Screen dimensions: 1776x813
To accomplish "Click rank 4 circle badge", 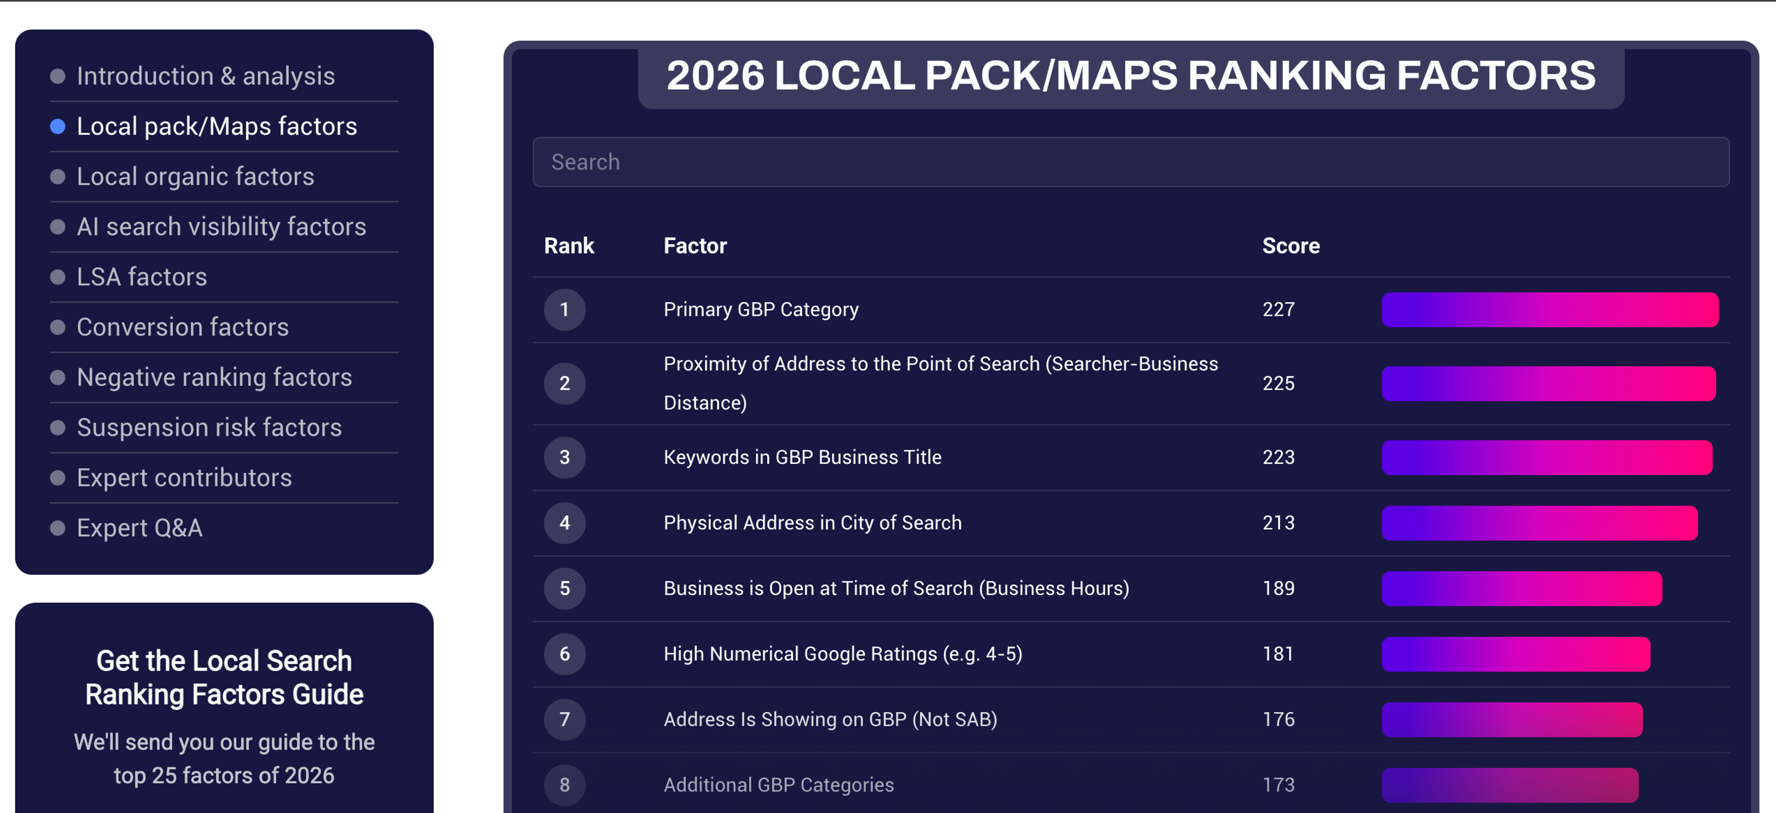I will coord(565,523).
